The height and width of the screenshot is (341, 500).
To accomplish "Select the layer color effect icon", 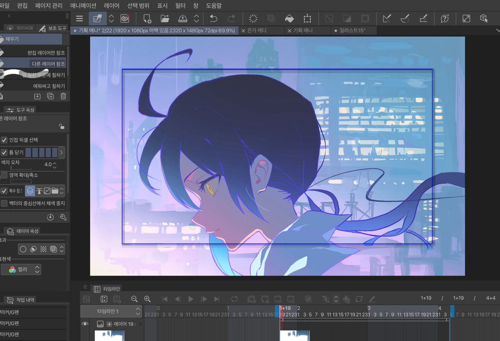I will [x=53, y=249].
